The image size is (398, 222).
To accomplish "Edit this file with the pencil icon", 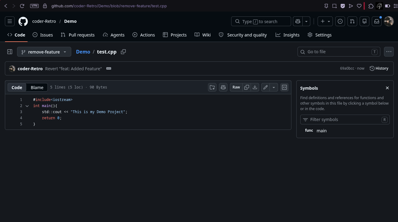I will (x=266, y=87).
